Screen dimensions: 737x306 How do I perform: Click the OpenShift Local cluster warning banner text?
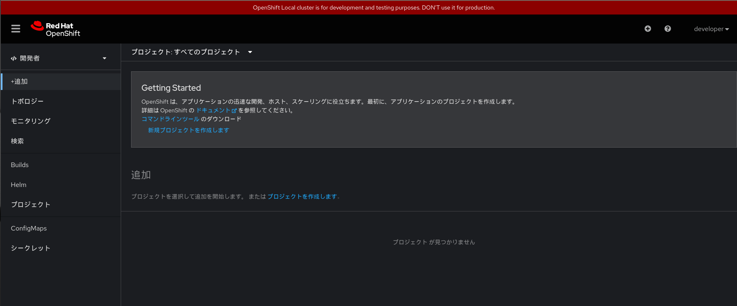pyautogui.click(x=374, y=7)
